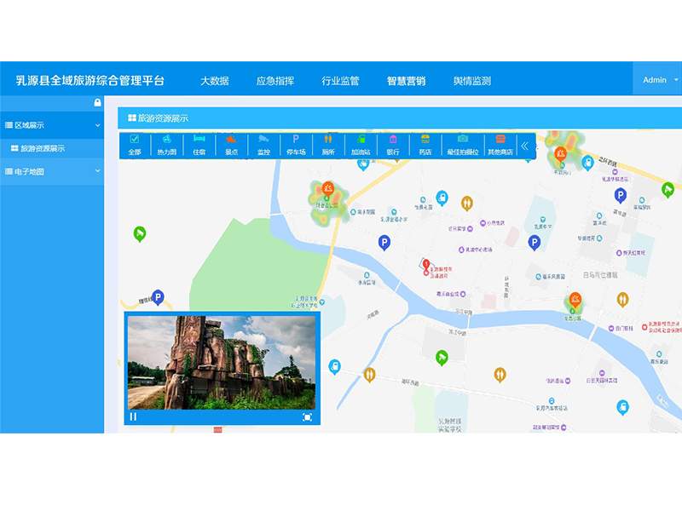The height and width of the screenshot is (511, 682).
Task: Click the cyan gas marker right of the top heatmap
Action: tap(587, 163)
